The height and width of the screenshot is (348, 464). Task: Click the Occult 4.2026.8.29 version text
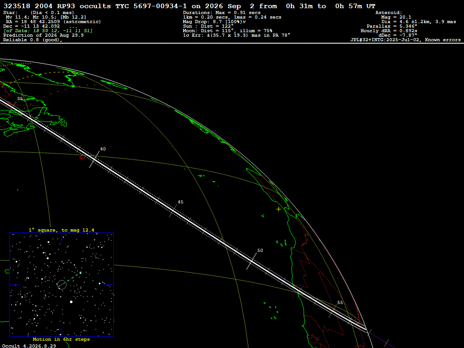click(29, 346)
